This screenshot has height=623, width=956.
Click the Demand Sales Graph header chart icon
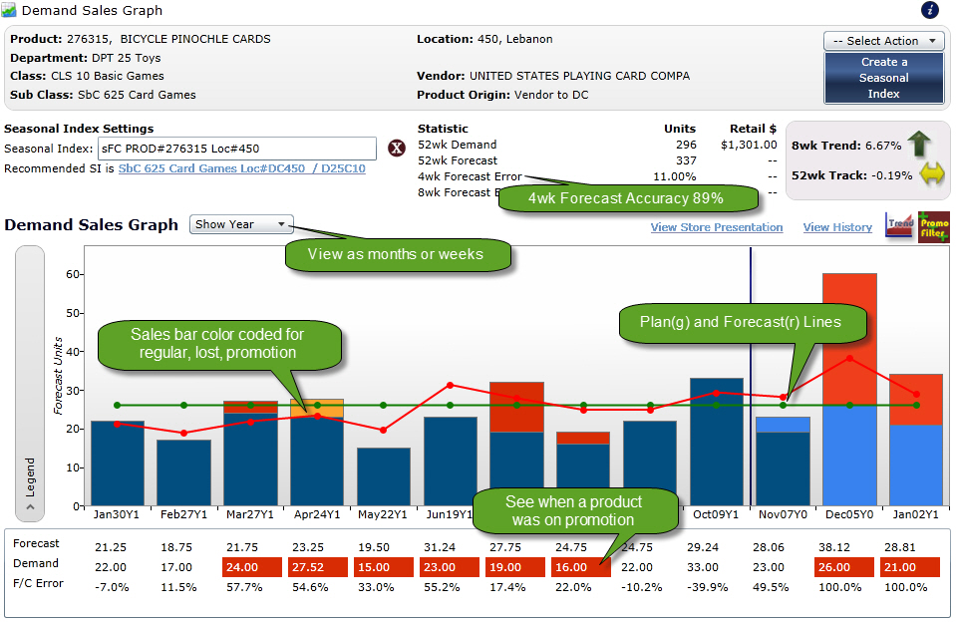[9, 11]
